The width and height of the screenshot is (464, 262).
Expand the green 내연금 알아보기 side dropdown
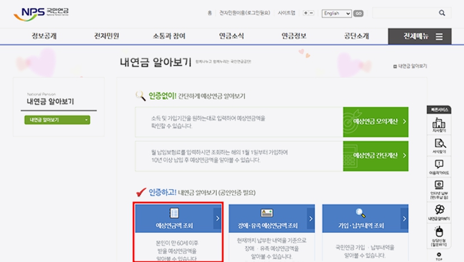point(57,120)
